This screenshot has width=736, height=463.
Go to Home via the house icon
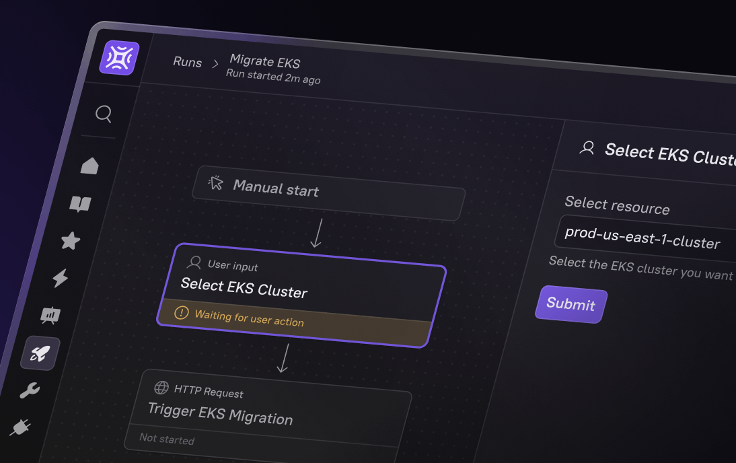click(89, 166)
